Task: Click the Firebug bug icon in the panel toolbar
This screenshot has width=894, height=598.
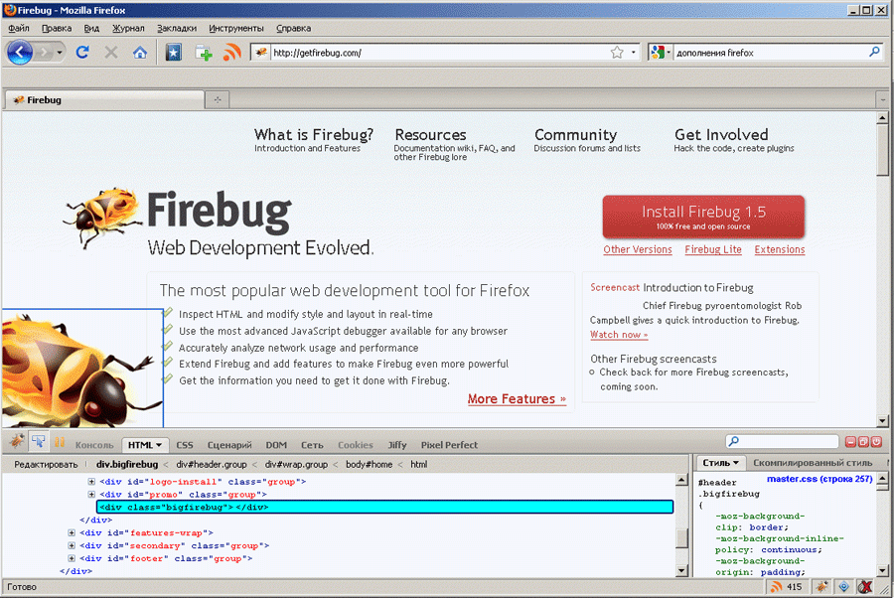Action: (x=17, y=441)
